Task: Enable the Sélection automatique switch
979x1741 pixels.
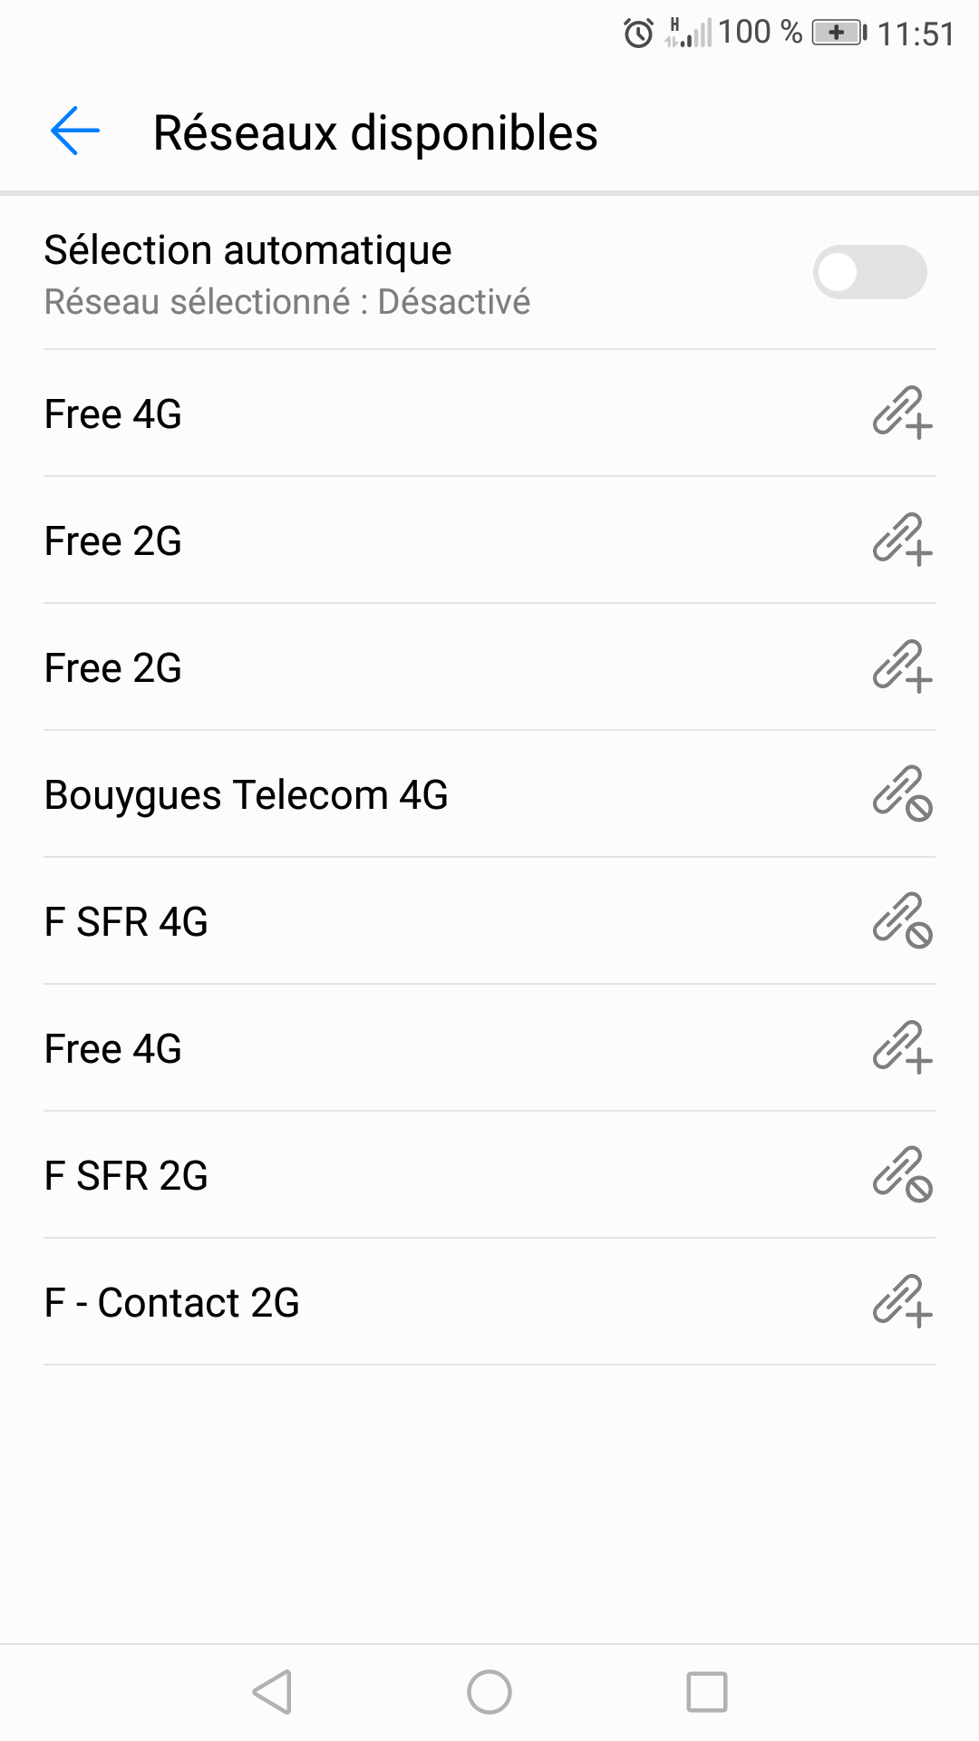Action: pyautogui.click(x=869, y=272)
